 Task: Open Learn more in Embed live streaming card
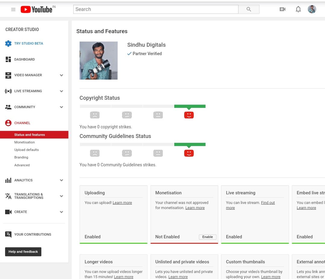(x=306, y=208)
